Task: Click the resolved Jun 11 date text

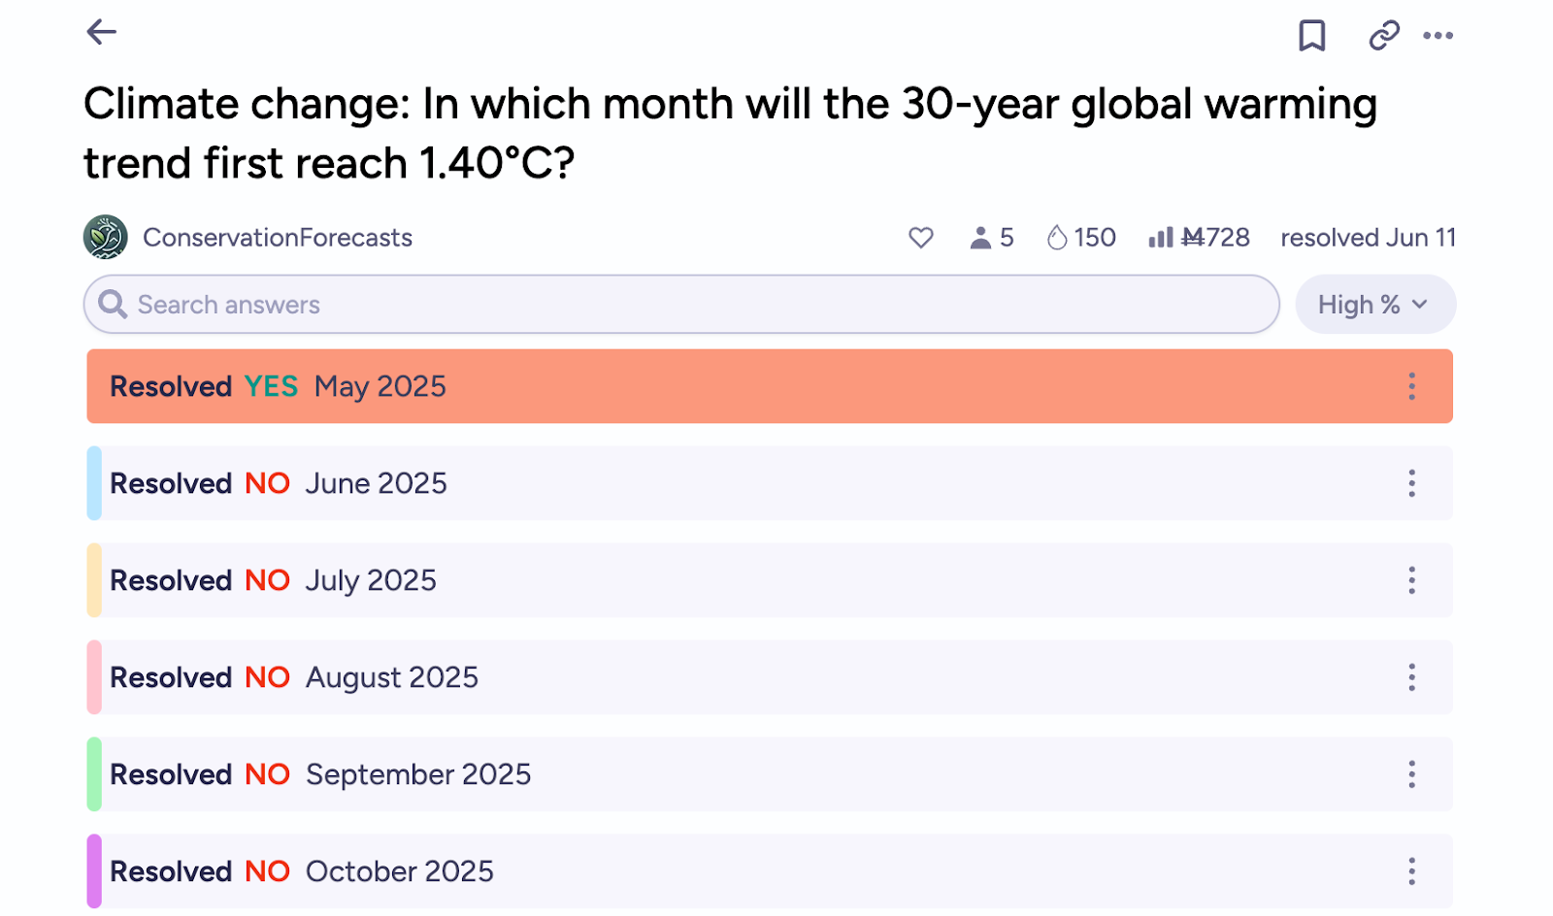Action: tap(1368, 238)
